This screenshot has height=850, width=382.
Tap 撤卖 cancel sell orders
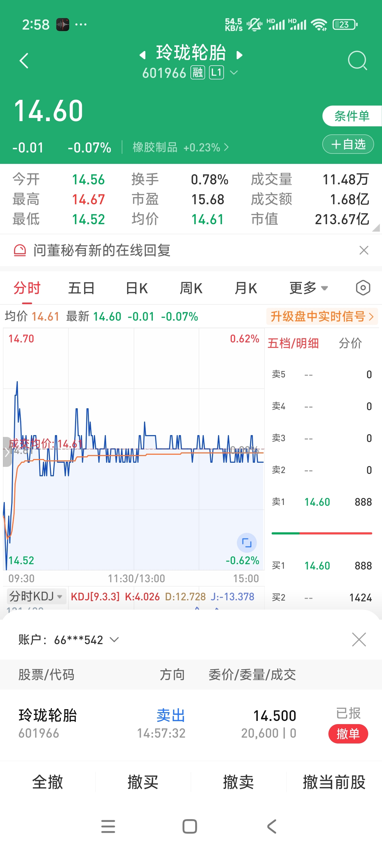tap(238, 782)
